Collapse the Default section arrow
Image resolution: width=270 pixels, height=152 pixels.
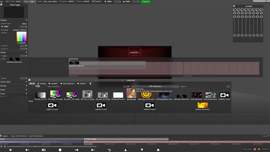[x=26, y=20]
